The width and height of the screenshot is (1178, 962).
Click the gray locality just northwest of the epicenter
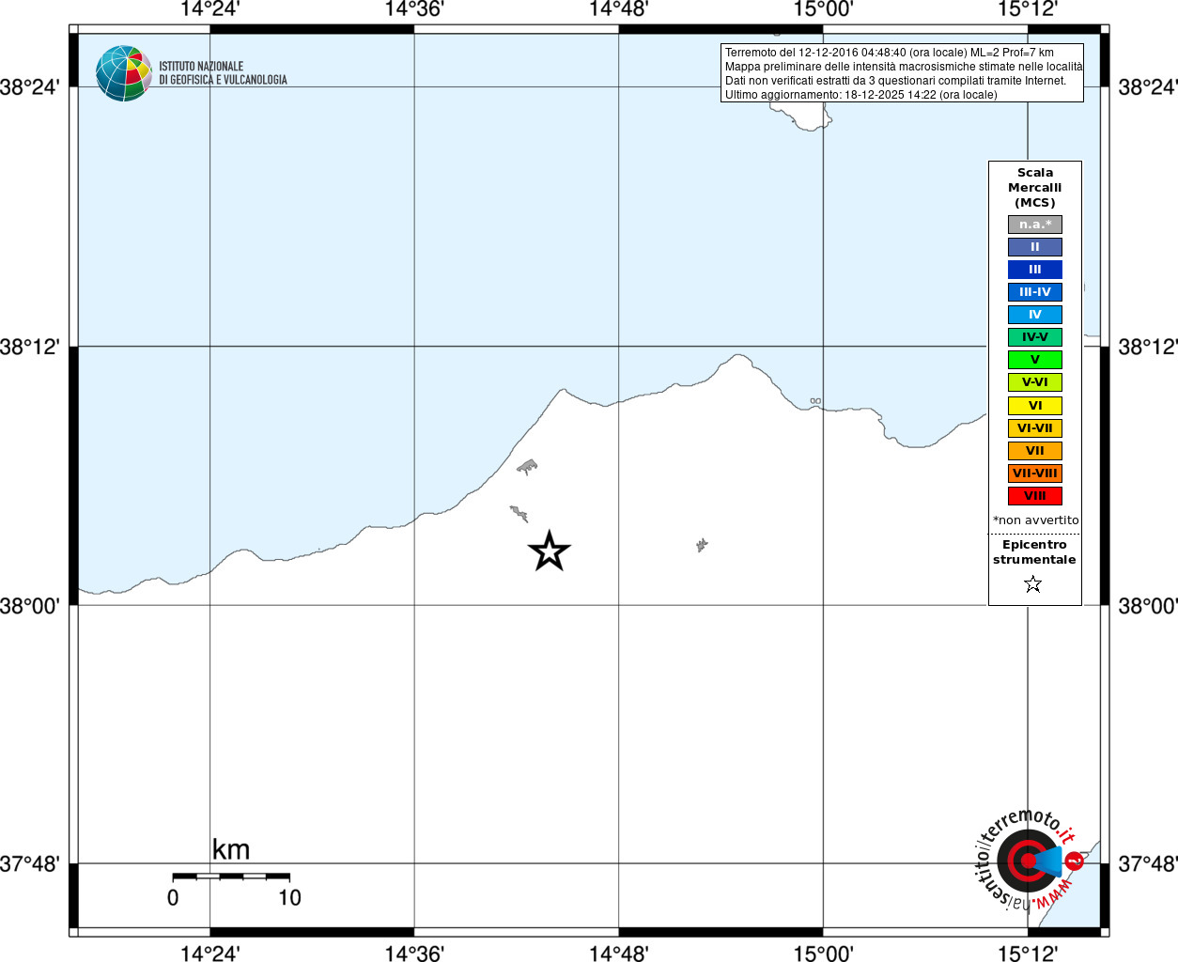click(x=519, y=513)
